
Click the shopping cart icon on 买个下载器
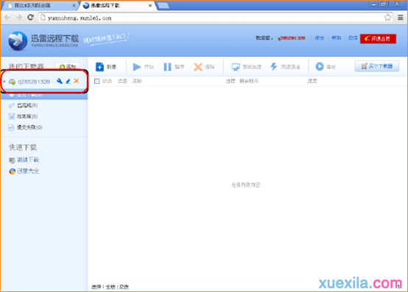click(365, 66)
